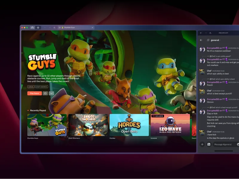Image resolution: width=239 pixels, height=179 pixels.
Task: Click the Shell Shockers label under its thumbnail
Action: [74, 138]
